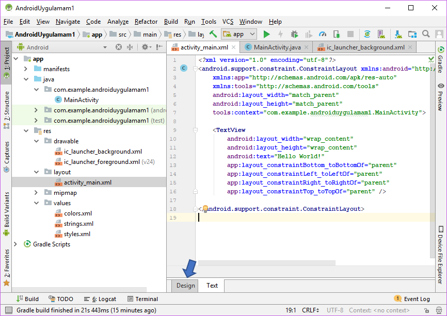447x316 pixels.
Task: Switch to the Design tab
Action: pyautogui.click(x=186, y=286)
